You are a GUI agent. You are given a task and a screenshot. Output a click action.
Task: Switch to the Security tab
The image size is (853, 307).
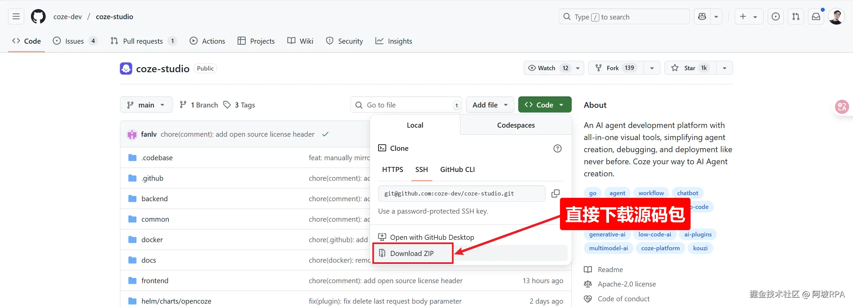click(x=344, y=41)
